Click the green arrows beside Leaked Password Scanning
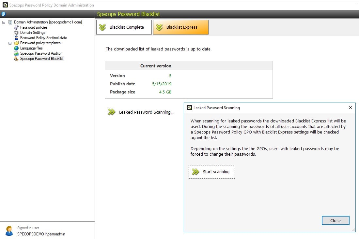 [x=112, y=112]
